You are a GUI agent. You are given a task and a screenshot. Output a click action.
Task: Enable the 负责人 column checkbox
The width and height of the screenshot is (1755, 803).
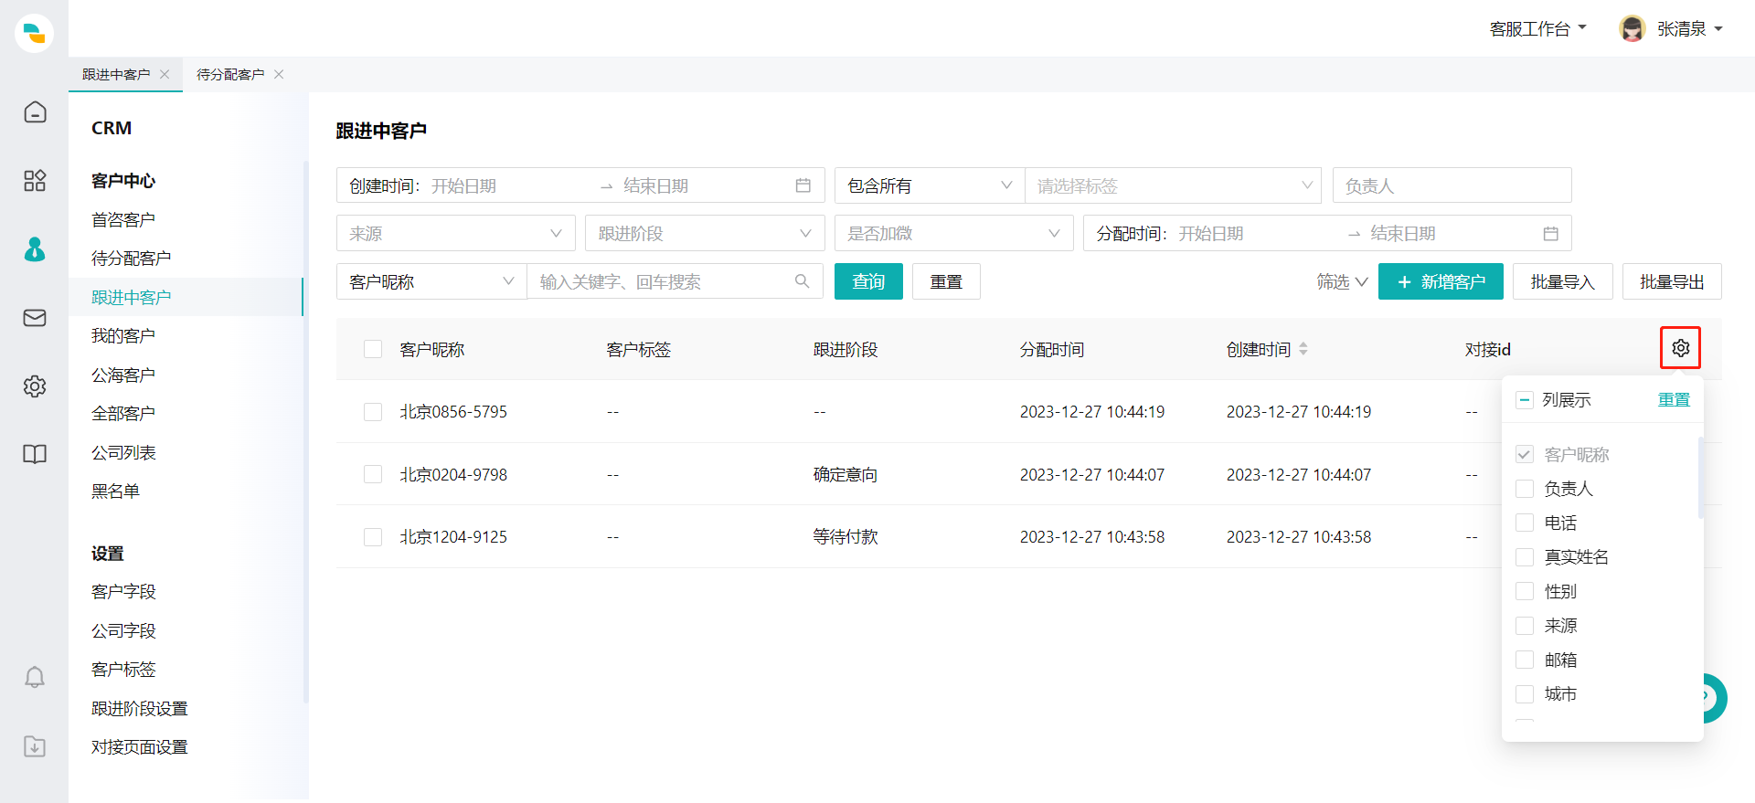pos(1525,489)
